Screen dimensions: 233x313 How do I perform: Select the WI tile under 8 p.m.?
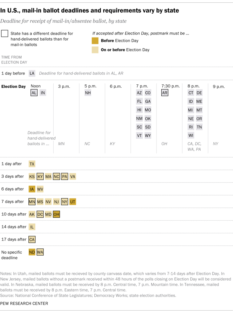191,135
